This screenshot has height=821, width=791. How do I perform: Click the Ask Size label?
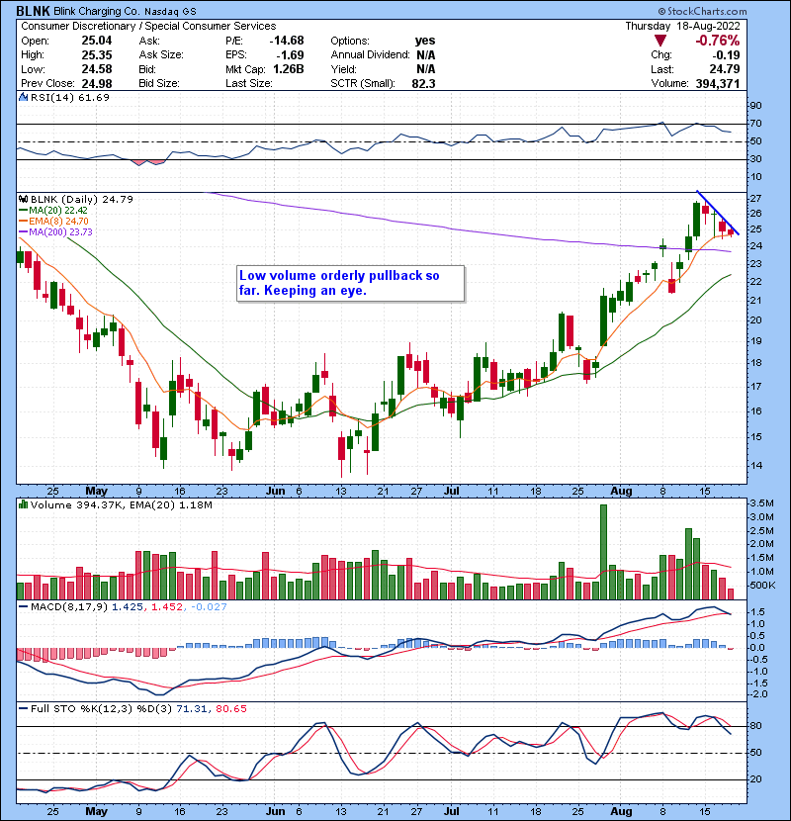(x=161, y=55)
